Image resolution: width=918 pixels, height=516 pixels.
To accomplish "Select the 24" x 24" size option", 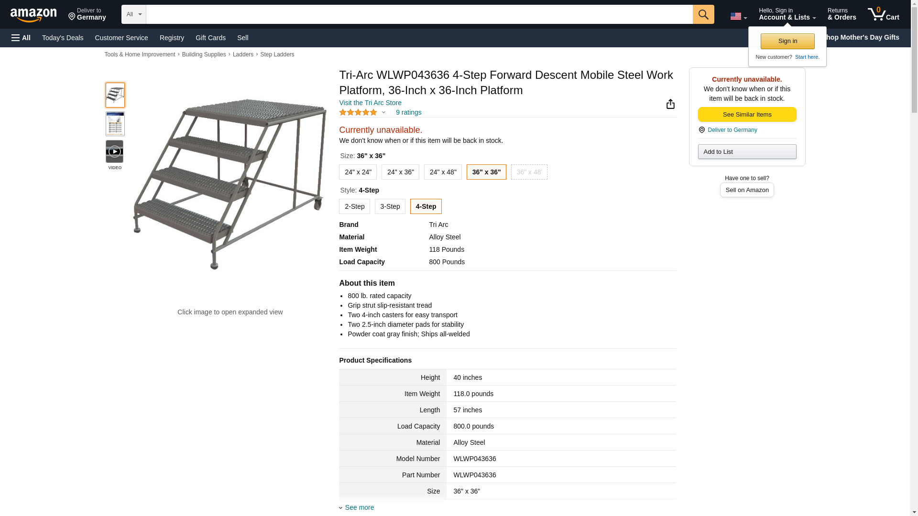I will pyautogui.click(x=358, y=172).
